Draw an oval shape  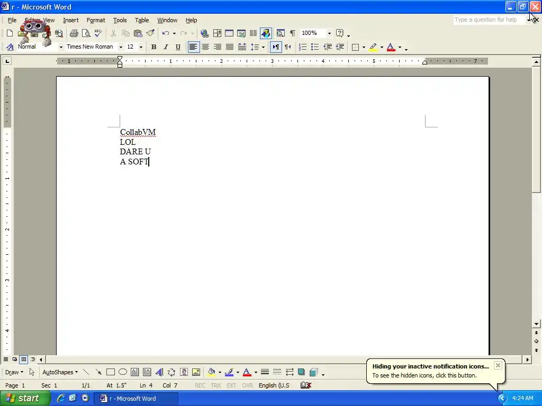point(123,372)
